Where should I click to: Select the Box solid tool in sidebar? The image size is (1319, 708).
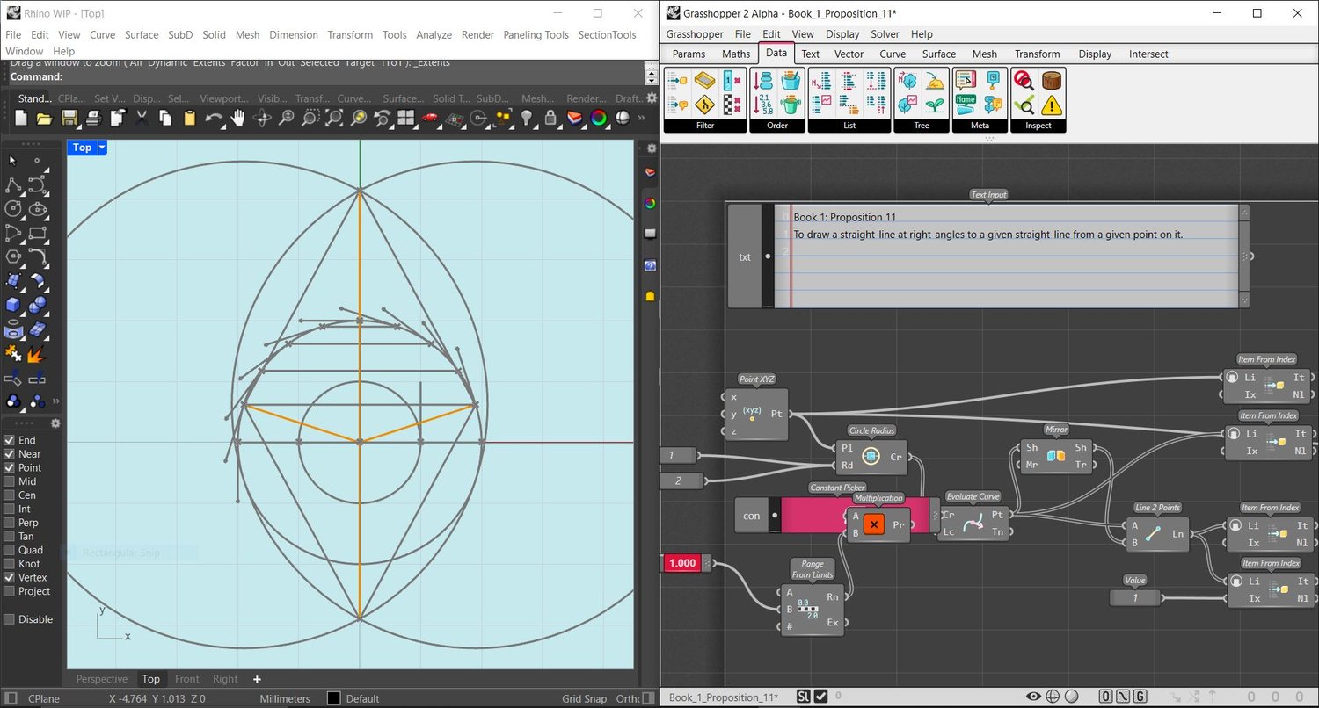point(14,305)
